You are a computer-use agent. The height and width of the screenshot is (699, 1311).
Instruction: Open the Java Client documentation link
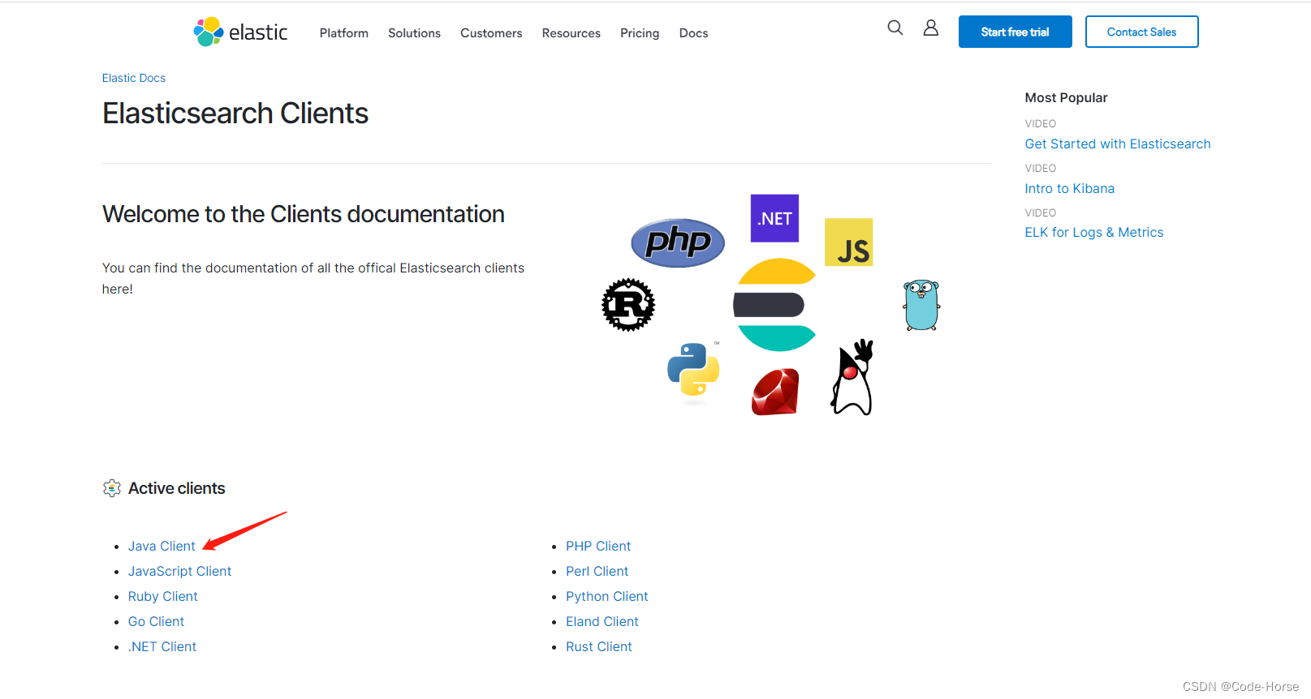(162, 546)
